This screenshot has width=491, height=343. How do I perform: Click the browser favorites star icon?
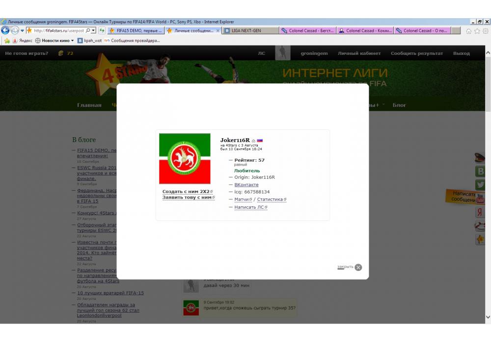pos(477,31)
